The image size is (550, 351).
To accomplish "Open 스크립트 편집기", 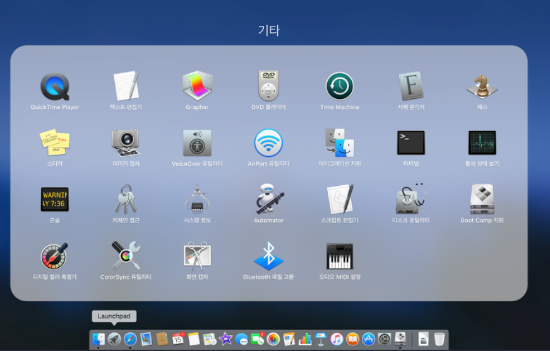I will pyautogui.click(x=340, y=199).
